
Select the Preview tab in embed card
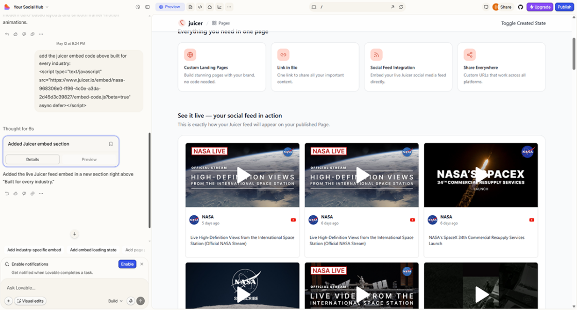click(x=89, y=159)
